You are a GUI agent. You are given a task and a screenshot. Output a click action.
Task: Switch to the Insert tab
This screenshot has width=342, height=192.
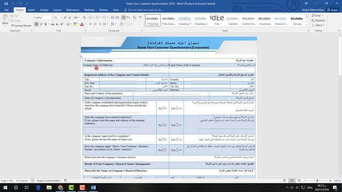(32, 10)
